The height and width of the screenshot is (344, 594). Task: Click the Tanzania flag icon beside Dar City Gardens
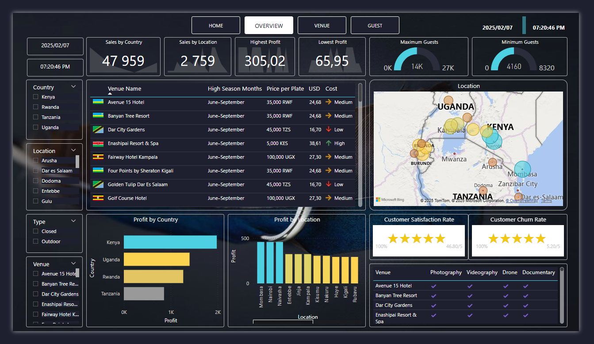pyautogui.click(x=98, y=130)
